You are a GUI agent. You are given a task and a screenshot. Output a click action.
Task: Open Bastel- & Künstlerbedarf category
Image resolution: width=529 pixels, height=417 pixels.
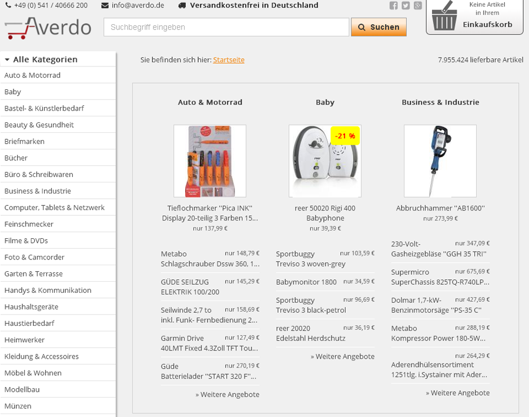point(58,108)
